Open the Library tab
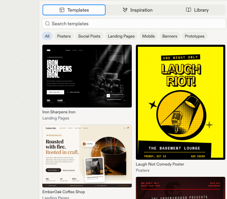The height and width of the screenshot is (199, 227). (x=197, y=10)
